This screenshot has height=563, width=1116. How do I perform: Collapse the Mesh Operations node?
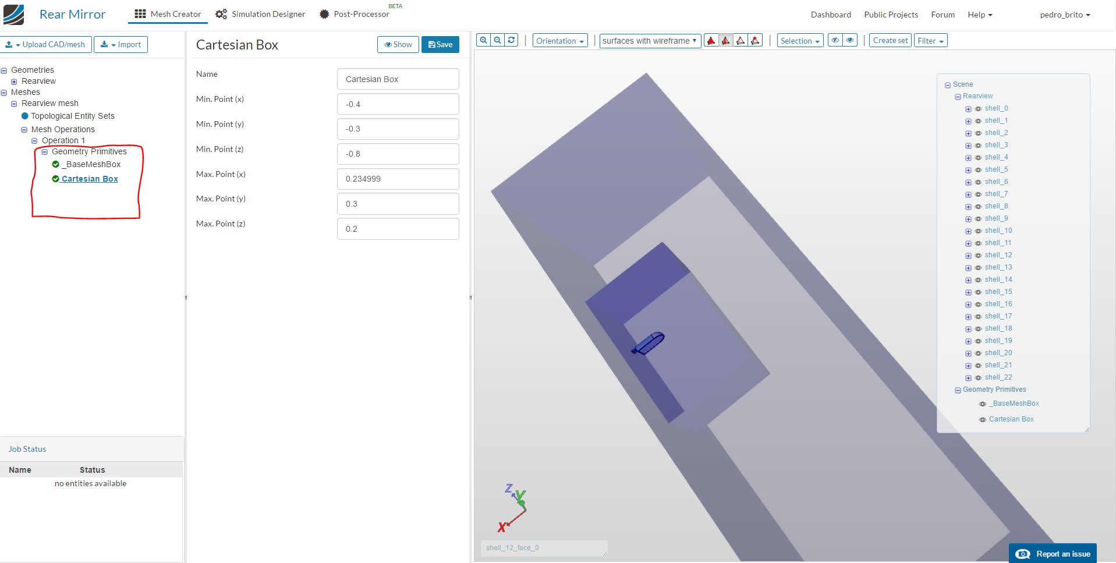pyautogui.click(x=24, y=130)
